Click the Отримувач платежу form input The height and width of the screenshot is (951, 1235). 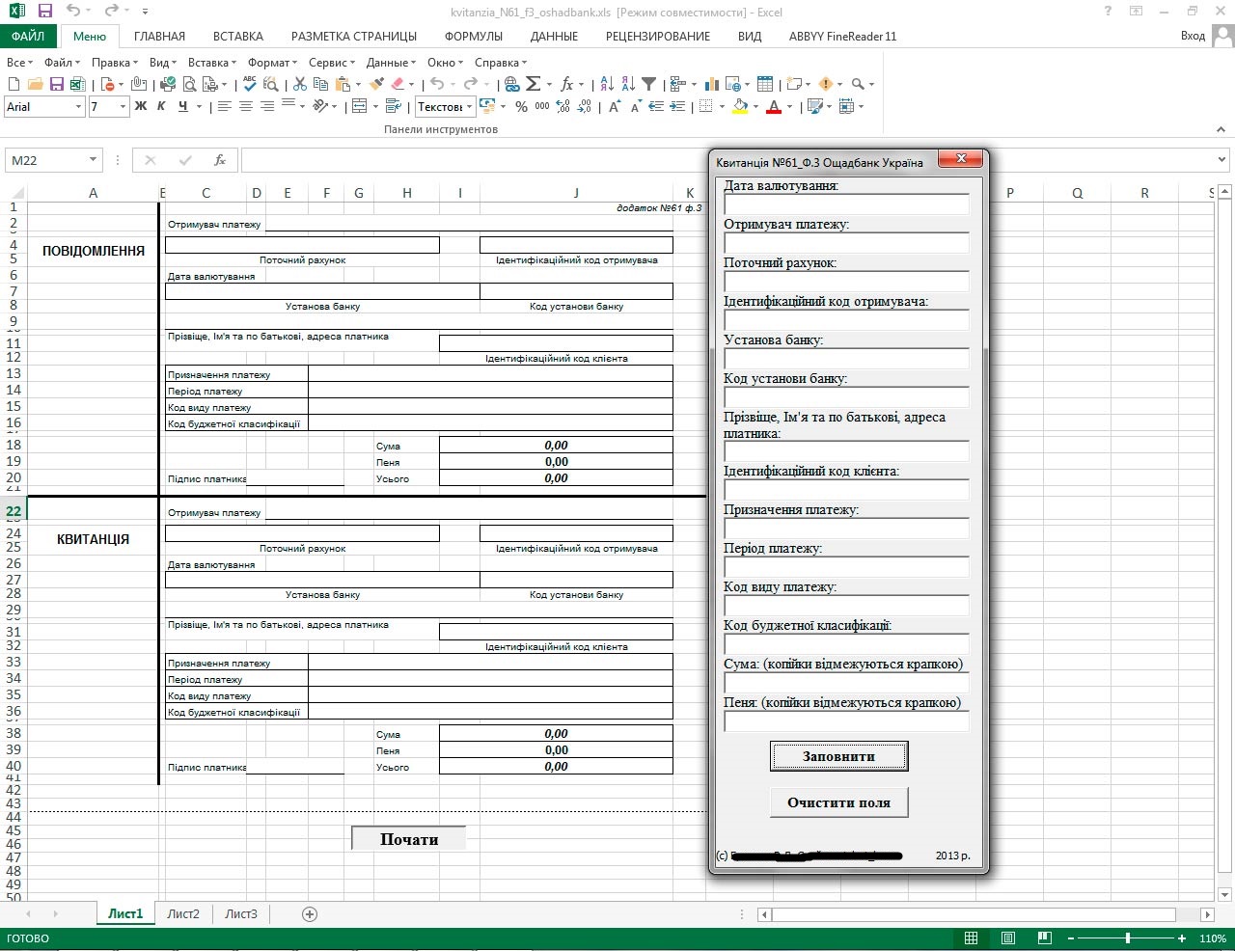846,242
